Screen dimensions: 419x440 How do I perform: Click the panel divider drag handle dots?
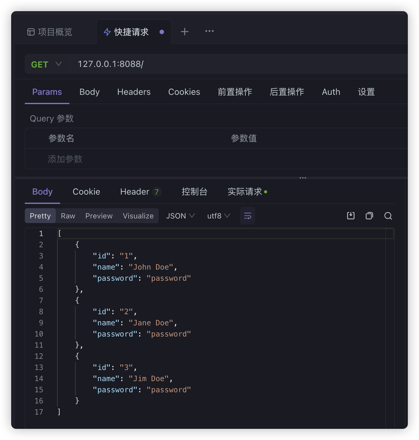[303, 178]
